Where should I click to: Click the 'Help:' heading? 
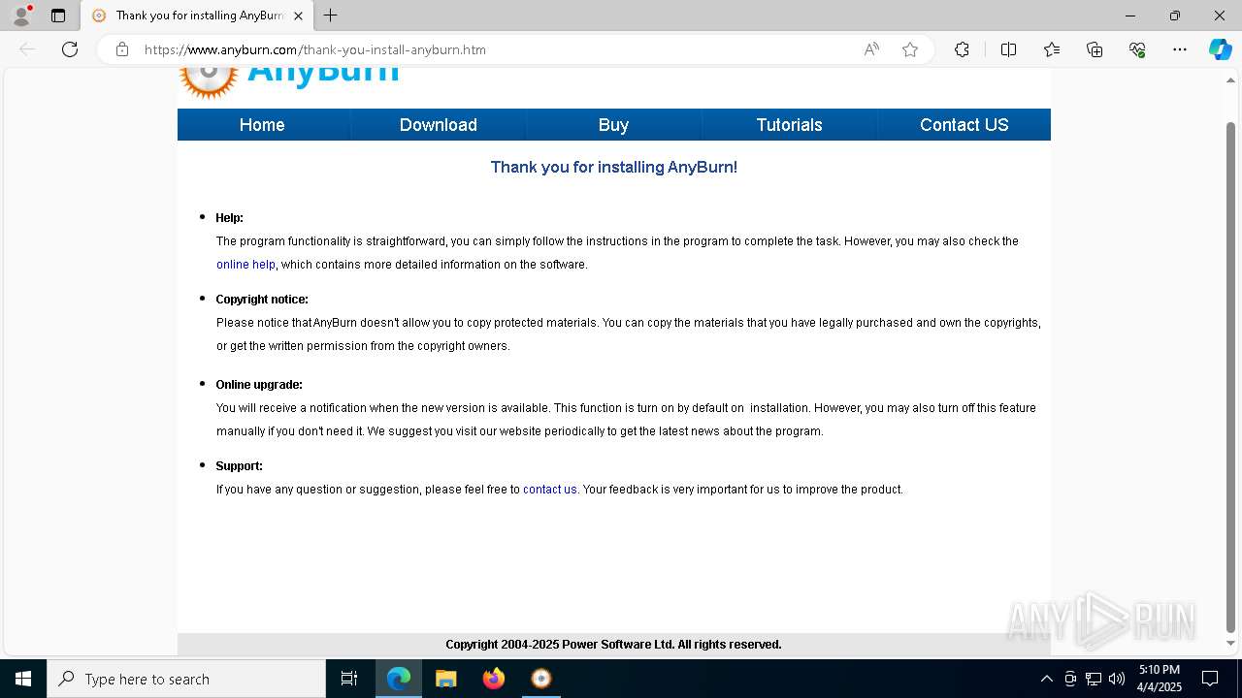coord(229,218)
